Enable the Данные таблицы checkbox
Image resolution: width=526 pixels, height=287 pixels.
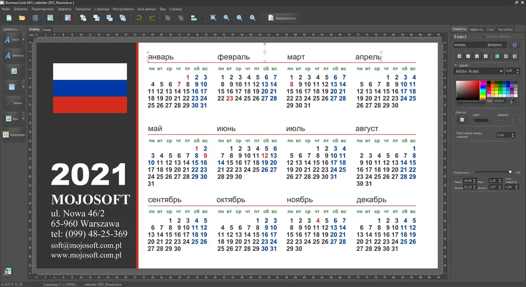[484, 36]
